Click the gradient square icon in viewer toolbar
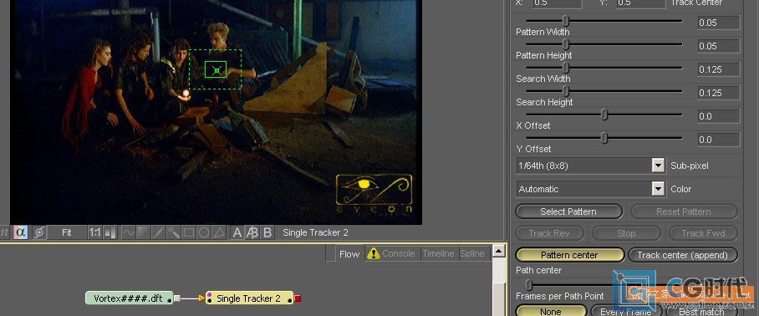 143,232
